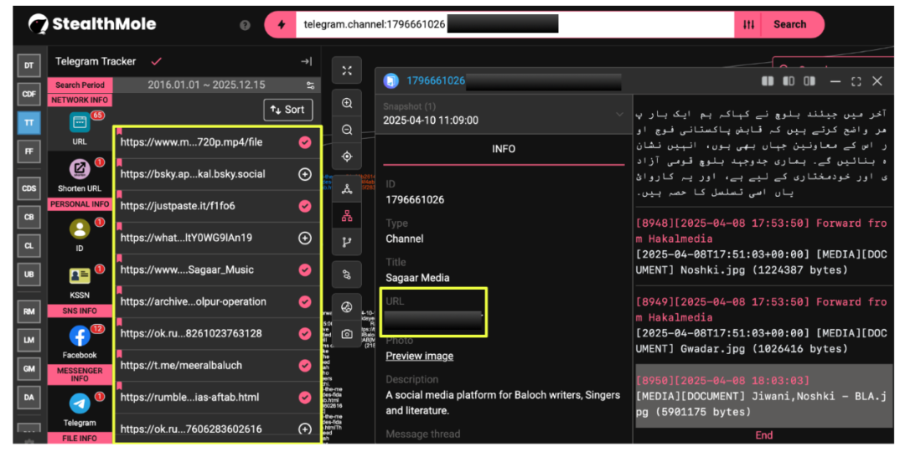Open the Preview image link
905x452 pixels.
coord(420,357)
